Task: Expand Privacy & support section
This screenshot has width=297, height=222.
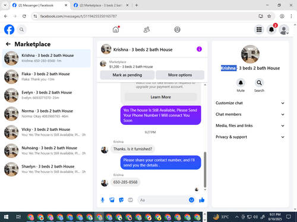Action: pyautogui.click(x=250, y=137)
